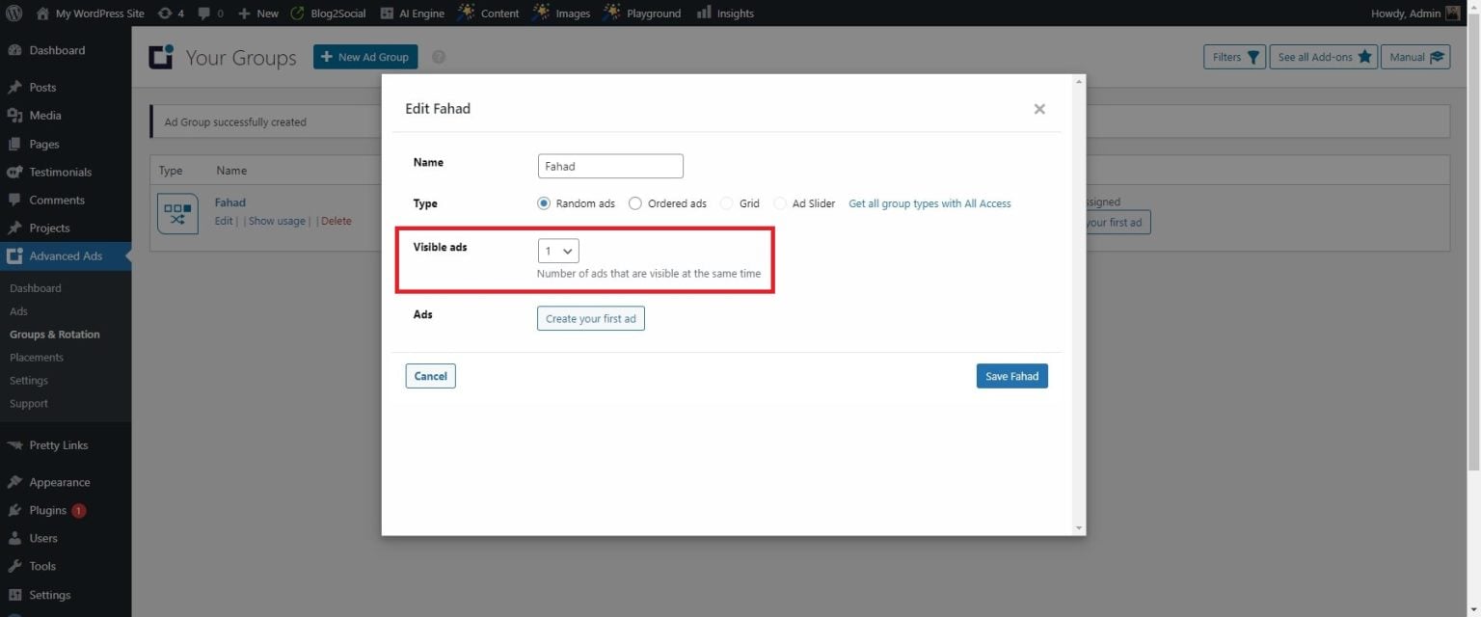Open the Visible ads dropdown

[557, 250]
